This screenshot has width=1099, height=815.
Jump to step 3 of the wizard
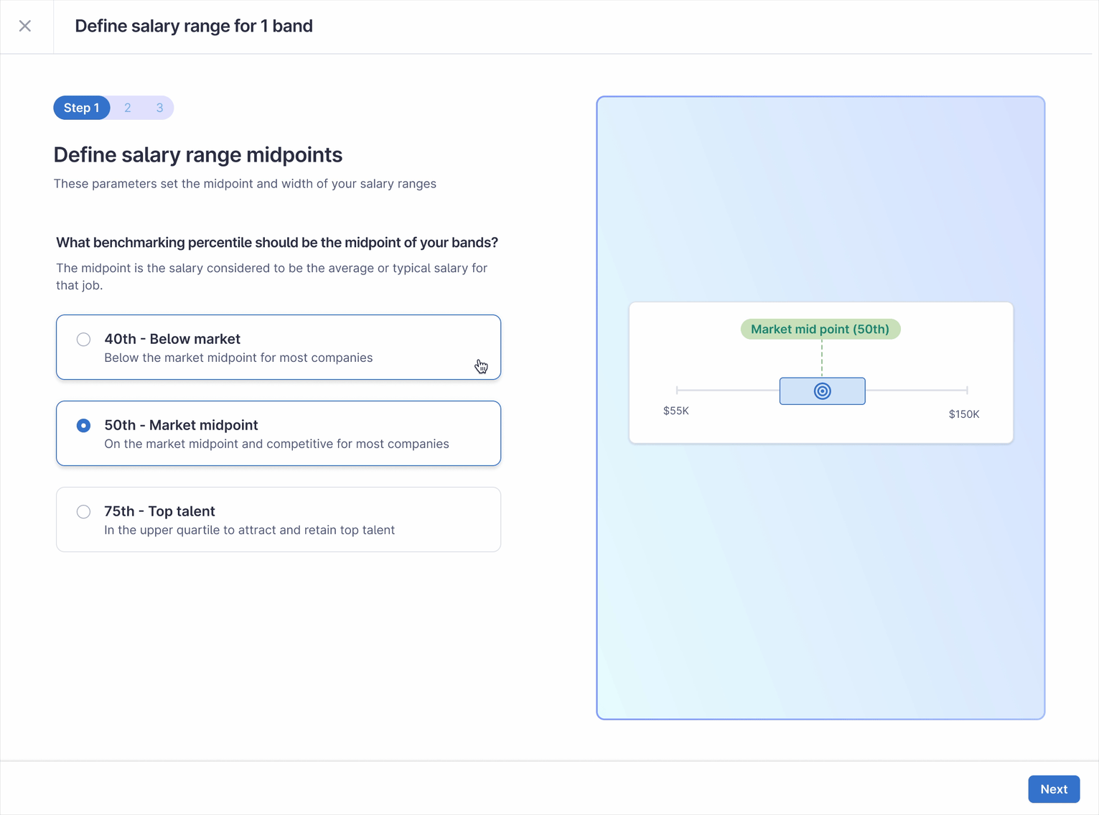point(159,107)
